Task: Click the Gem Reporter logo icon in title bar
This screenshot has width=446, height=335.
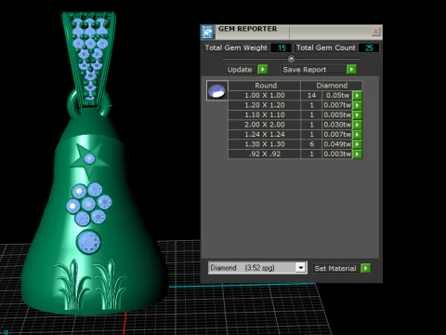Action: click(x=207, y=32)
